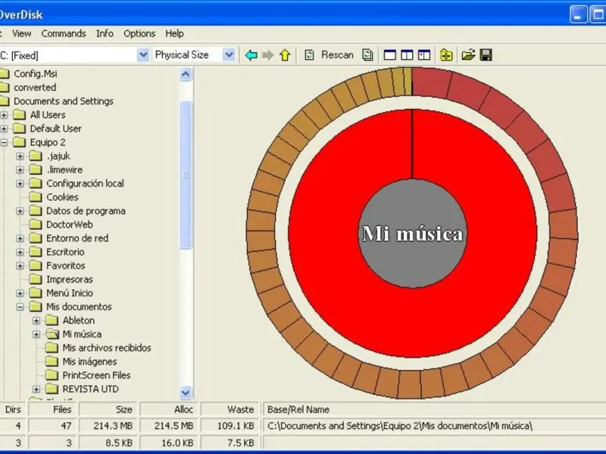The height and width of the screenshot is (454, 606).
Task: Select Mis imágenes folder in tree
Action: 89,362
